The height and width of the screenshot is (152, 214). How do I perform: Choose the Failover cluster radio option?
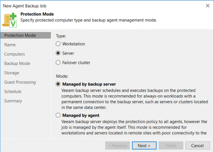coord(58,62)
